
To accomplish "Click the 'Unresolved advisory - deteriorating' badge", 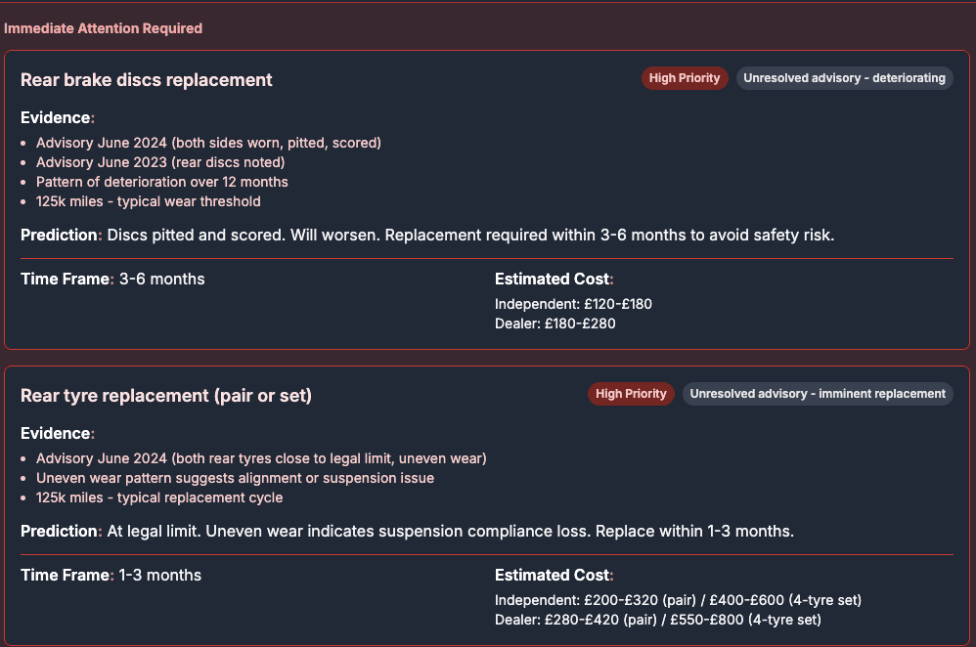I will point(843,78).
